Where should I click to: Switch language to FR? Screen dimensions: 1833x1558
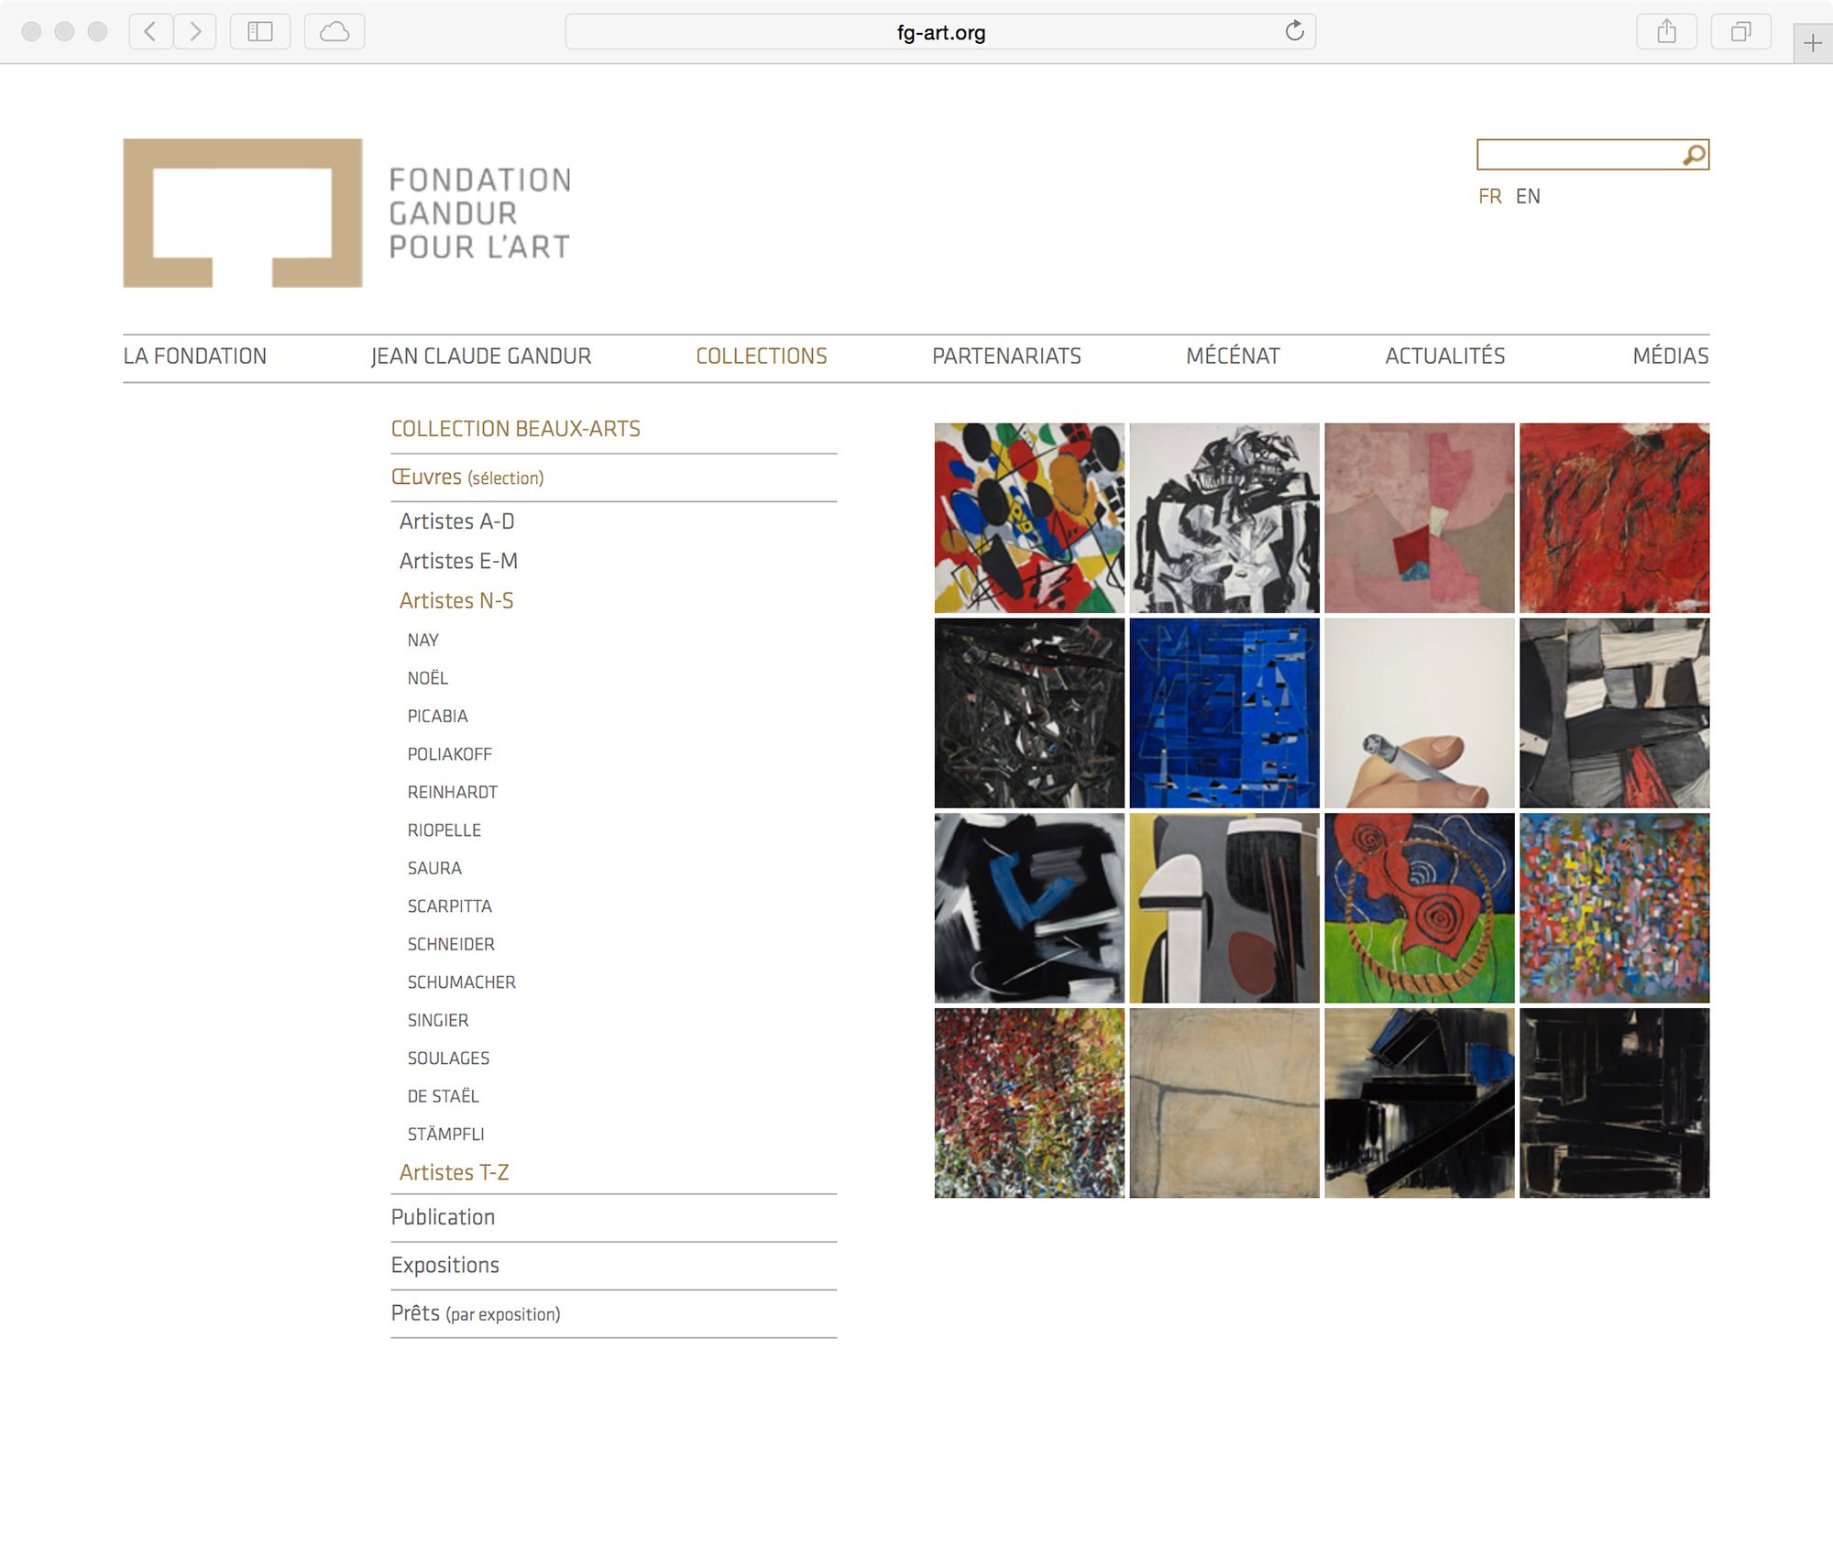point(1489,196)
